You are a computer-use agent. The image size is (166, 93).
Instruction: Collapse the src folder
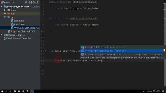(x=5, y=17)
